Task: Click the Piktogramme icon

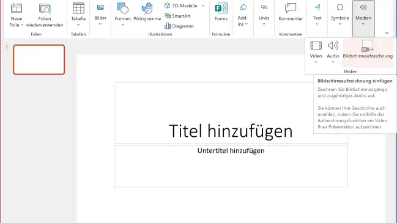Action: [147, 9]
